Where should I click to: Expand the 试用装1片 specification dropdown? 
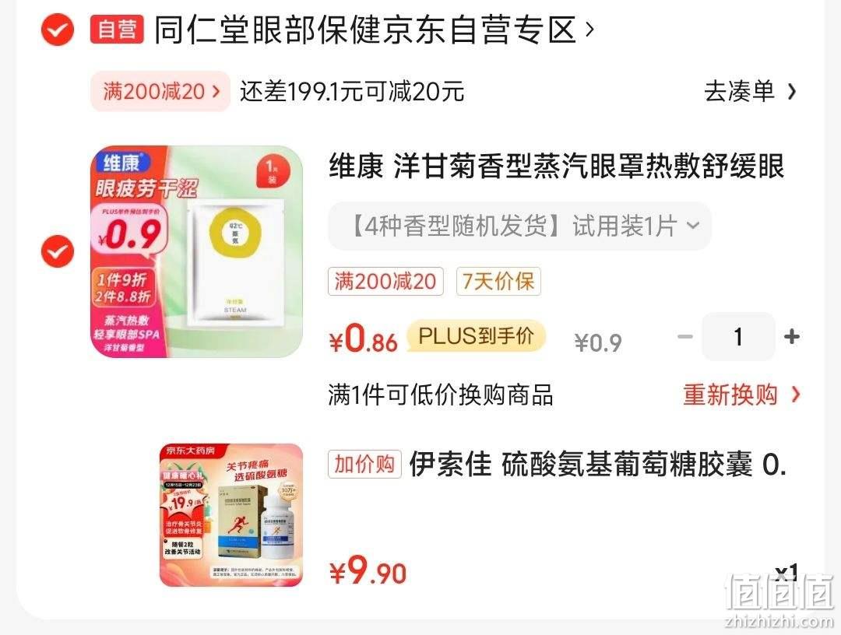coord(519,226)
